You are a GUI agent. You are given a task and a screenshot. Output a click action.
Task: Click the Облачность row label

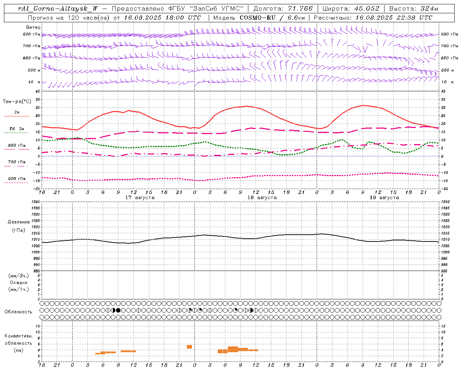pos(18,312)
